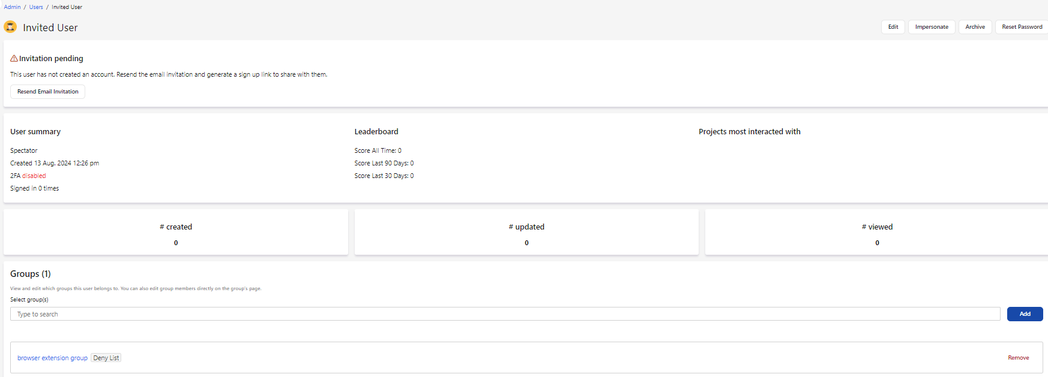Click the Reset Password button
Image resolution: width=1048 pixels, height=377 pixels.
coord(1022,27)
